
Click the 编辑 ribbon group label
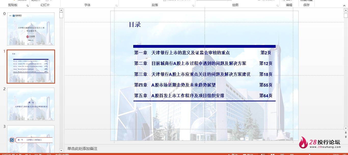pos(289,5)
